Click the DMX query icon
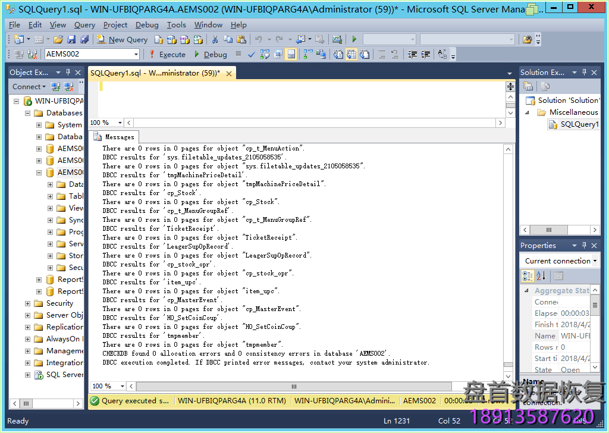The height and width of the screenshot is (433, 609). 185,39
